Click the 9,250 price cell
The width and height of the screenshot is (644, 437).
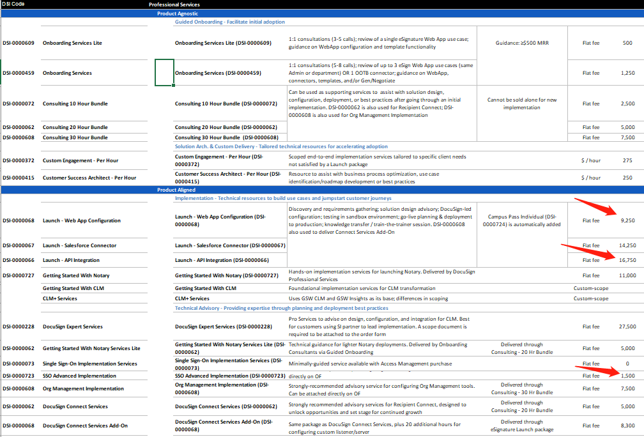click(x=627, y=220)
